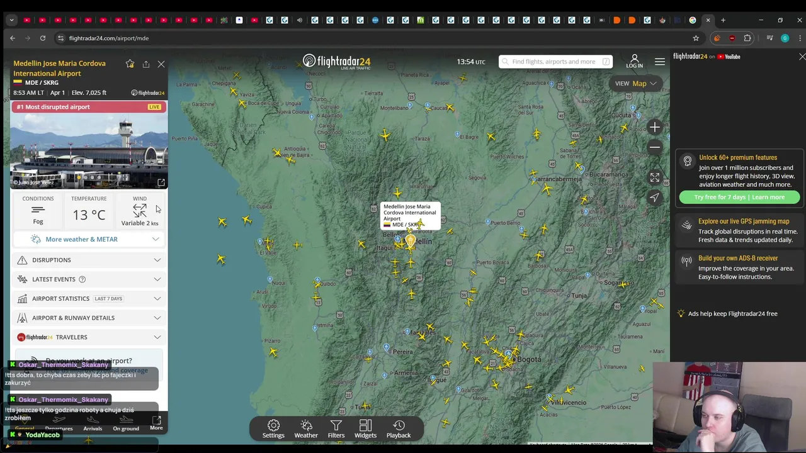This screenshot has height=453, width=806.
Task: Open the tab search dropdown arrow
Action: [11, 20]
